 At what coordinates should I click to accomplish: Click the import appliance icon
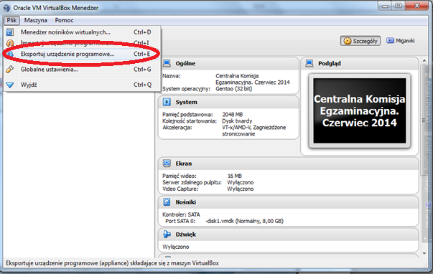pyautogui.click(x=10, y=43)
